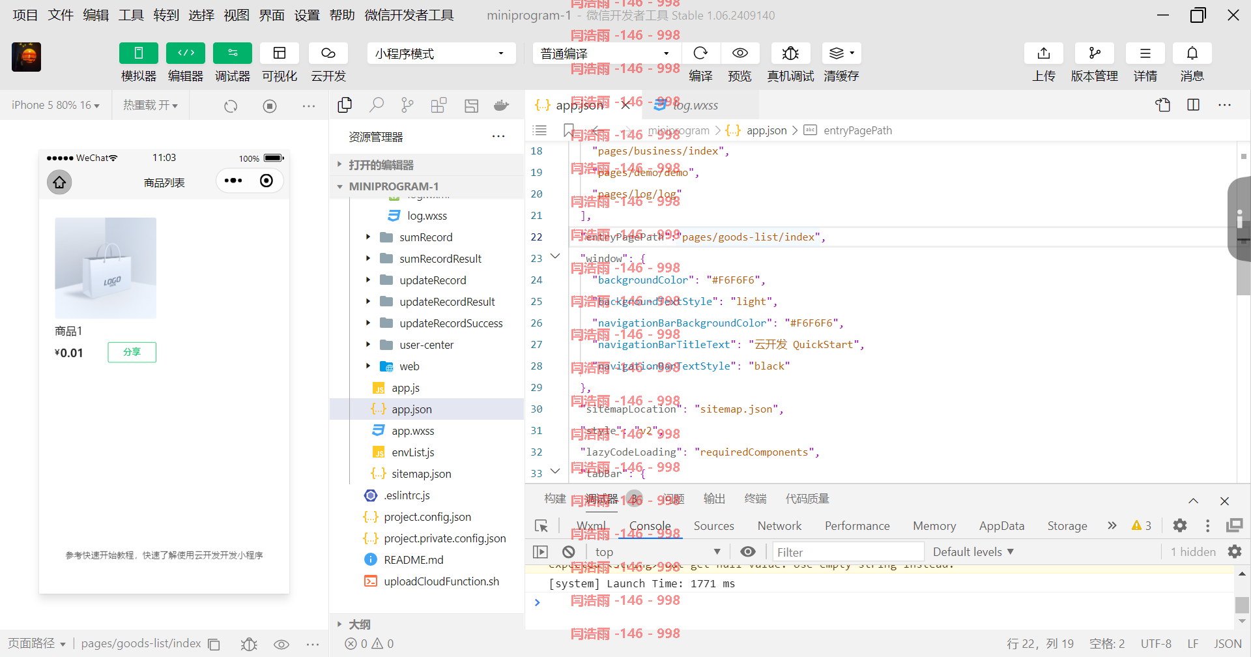Open the Default levels dropdown
This screenshot has height=657, width=1251.
pos(973,552)
